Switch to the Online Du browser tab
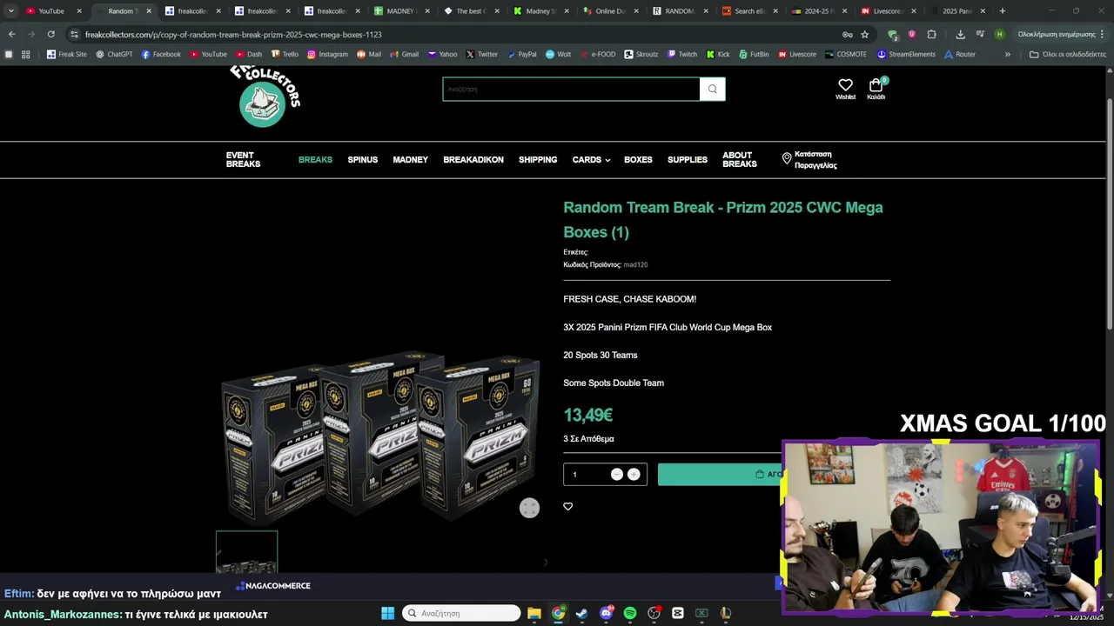The image size is (1114, 626). [x=610, y=11]
